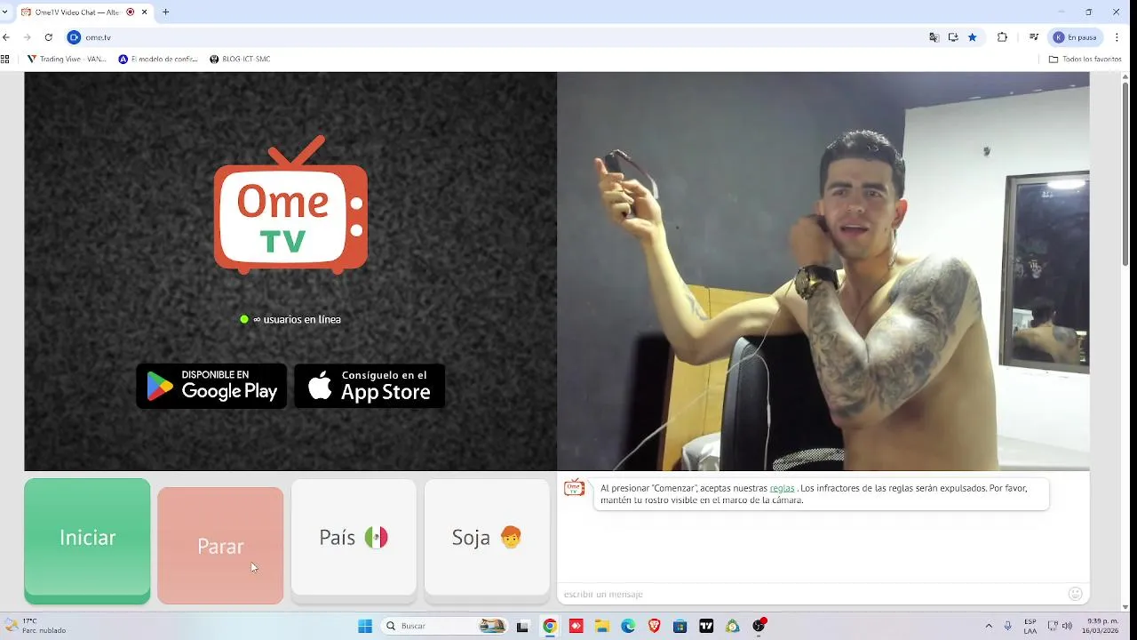Open the Windows Start menu

click(x=365, y=626)
